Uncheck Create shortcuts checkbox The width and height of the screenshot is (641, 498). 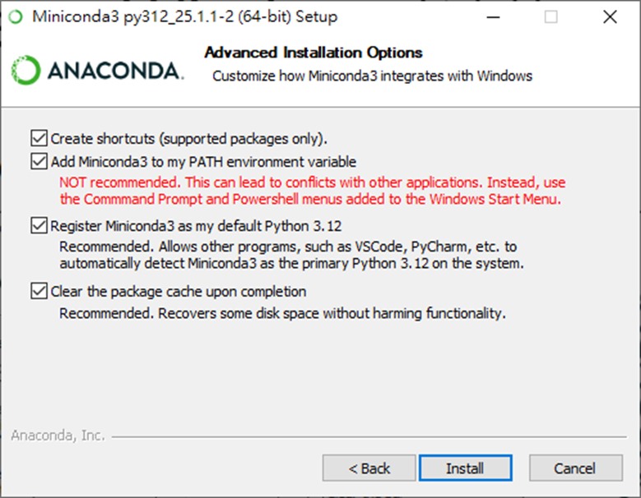coord(39,138)
